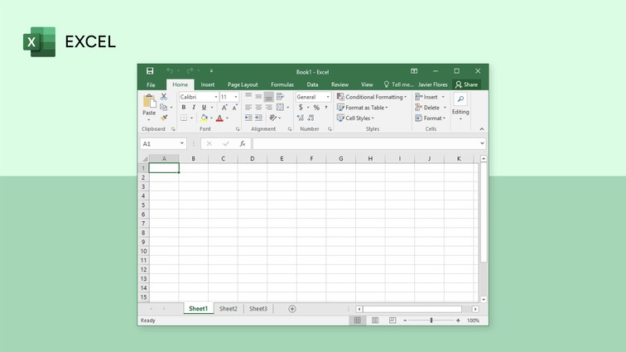Click the Orientation text angle icon
The image size is (626, 352).
[x=273, y=118]
